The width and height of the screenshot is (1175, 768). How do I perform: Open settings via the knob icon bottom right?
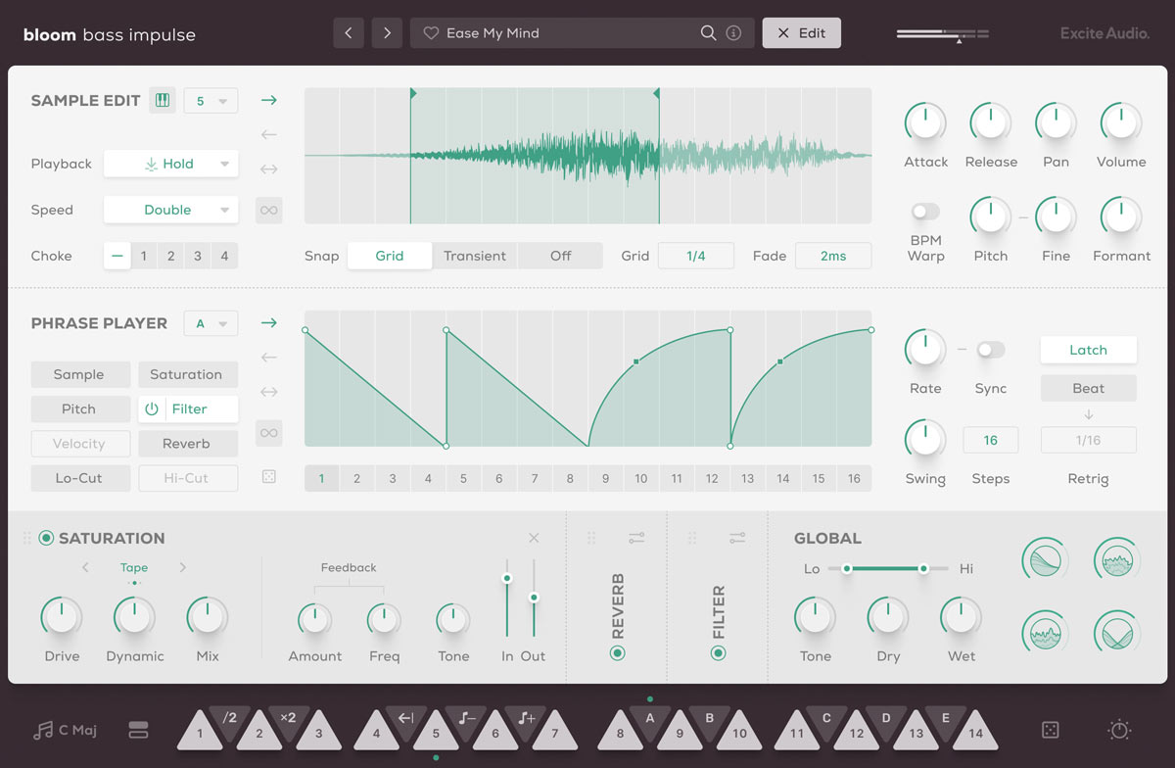(1118, 730)
